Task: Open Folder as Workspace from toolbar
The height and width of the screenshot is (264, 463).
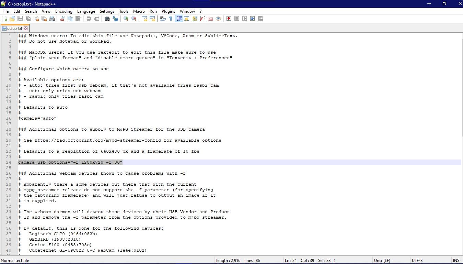Action: (210, 19)
